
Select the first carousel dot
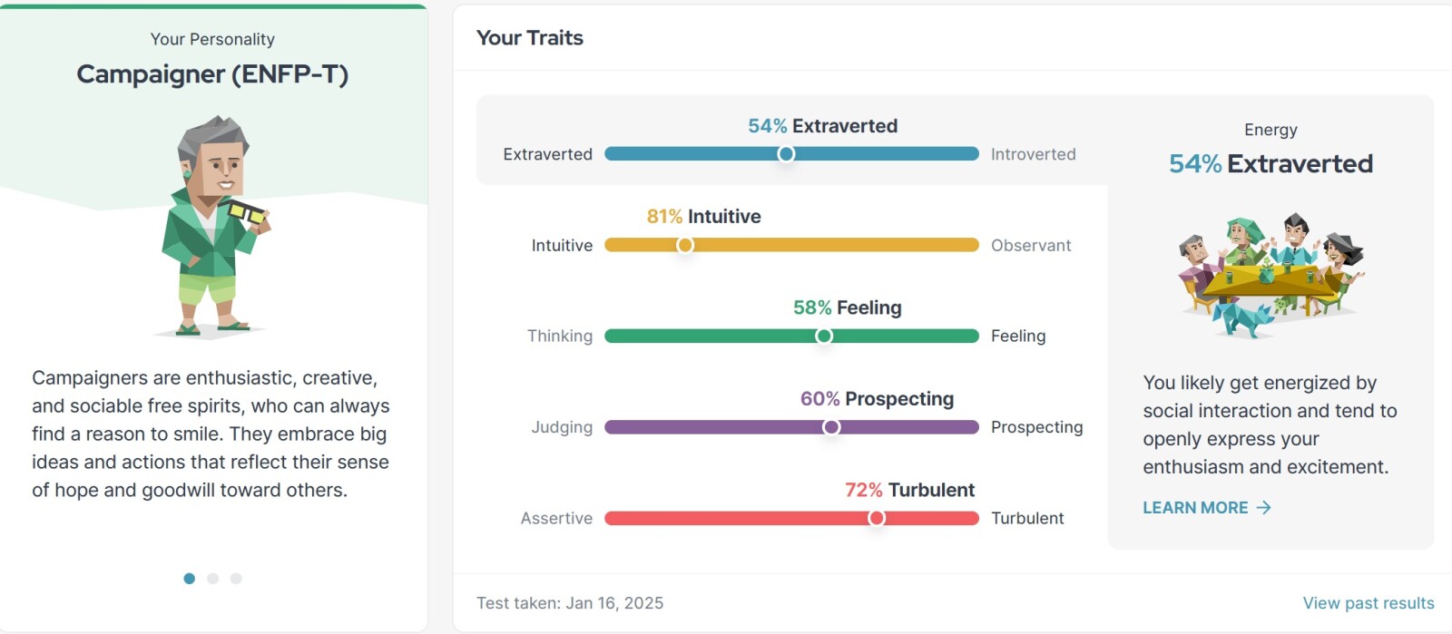pyautogui.click(x=189, y=579)
